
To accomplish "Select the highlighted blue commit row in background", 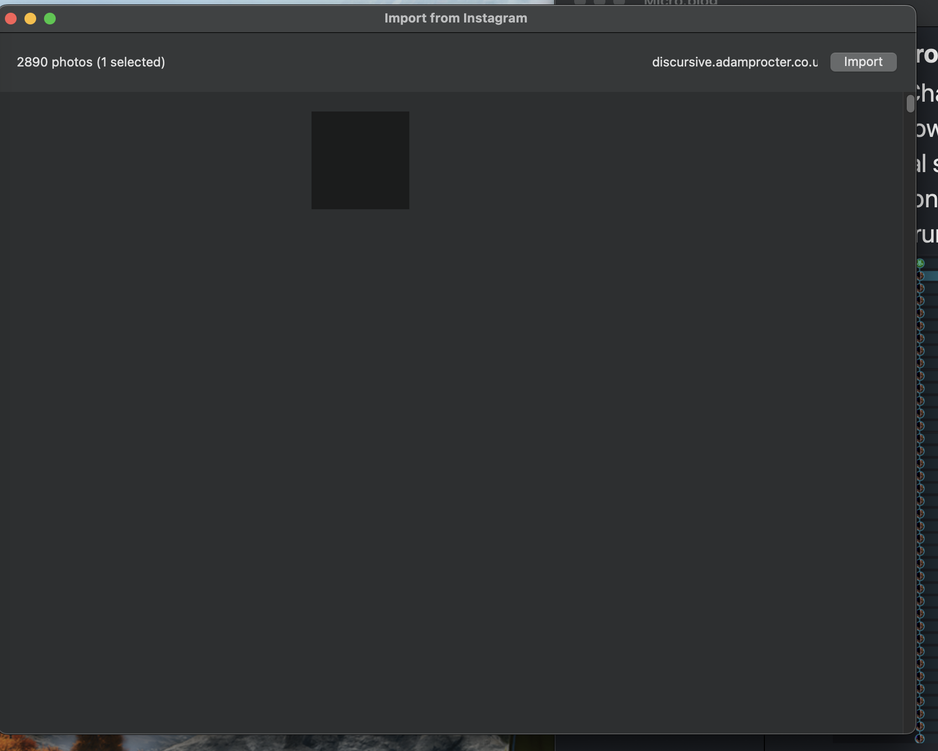I will click(931, 276).
